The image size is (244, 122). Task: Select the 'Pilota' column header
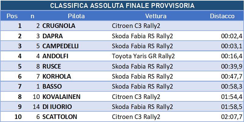point(76,16)
